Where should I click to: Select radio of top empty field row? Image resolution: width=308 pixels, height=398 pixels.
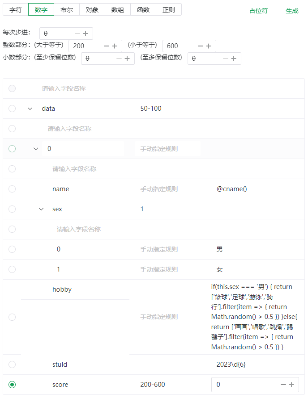pyautogui.click(x=12, y=88)
